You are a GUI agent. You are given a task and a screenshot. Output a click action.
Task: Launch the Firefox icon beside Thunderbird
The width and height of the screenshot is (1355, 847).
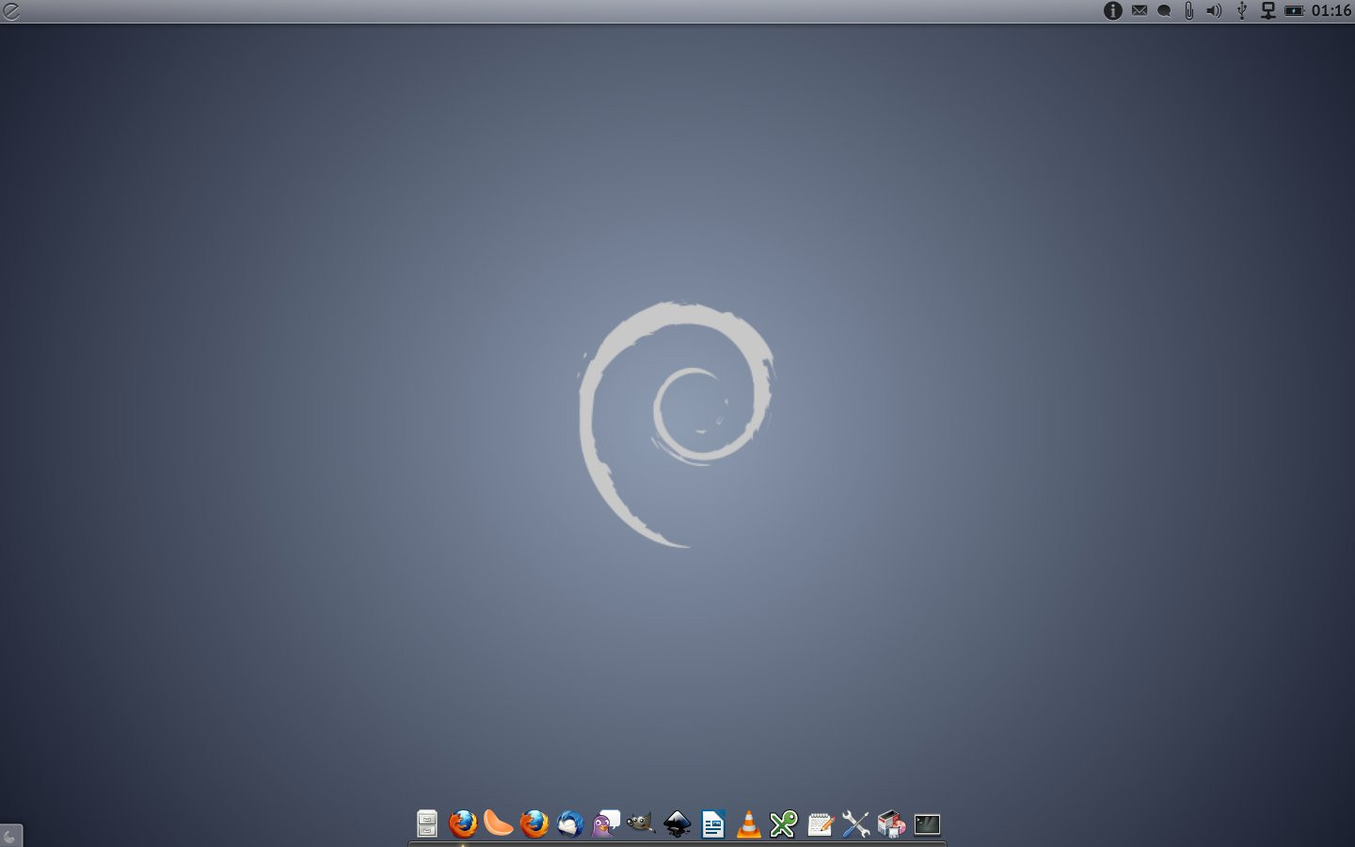(x=534, y=823)
